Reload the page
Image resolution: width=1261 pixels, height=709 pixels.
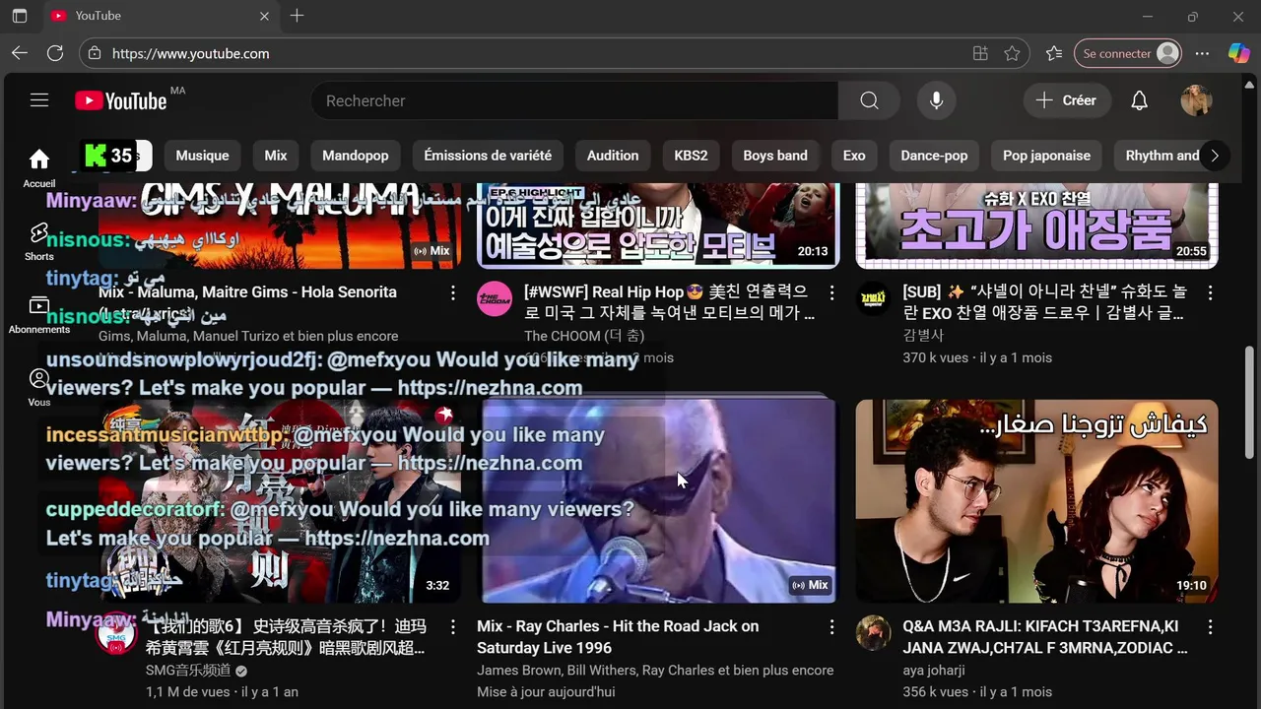[x=55, y=53]
